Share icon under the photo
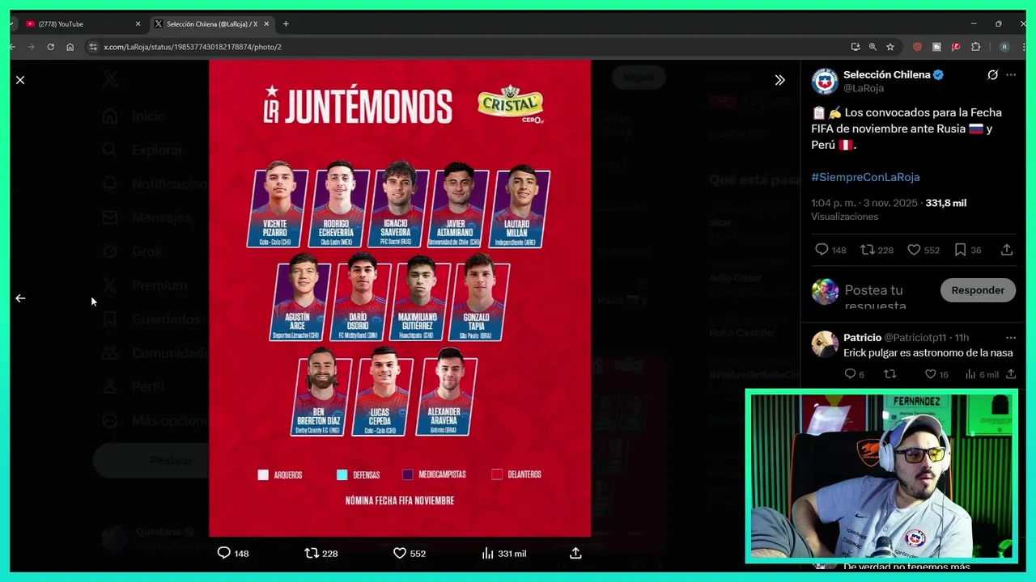Image resolution: width=1036 pixels, height=582 pixels. (575, 553)
